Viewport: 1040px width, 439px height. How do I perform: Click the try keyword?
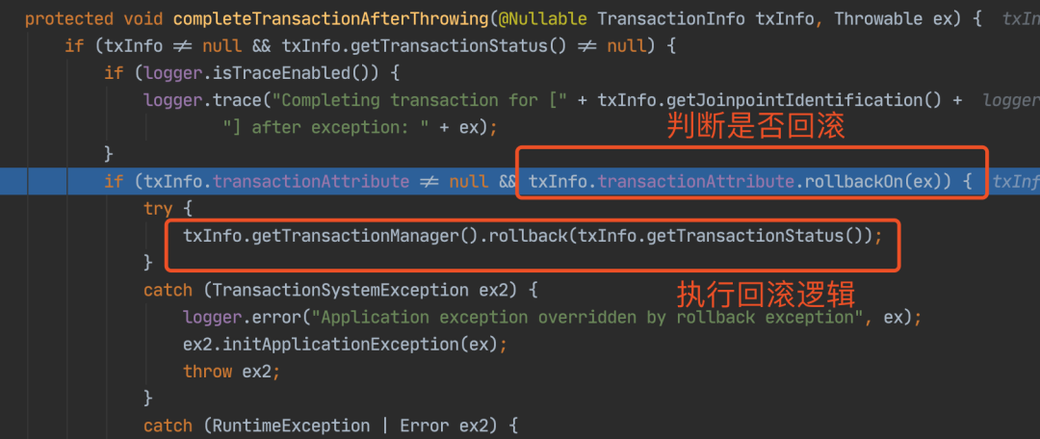click(x=158, y=208)
